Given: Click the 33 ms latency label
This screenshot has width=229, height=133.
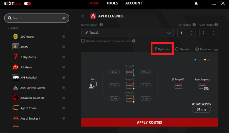Looking at the screenshot, I should (114, 98).
